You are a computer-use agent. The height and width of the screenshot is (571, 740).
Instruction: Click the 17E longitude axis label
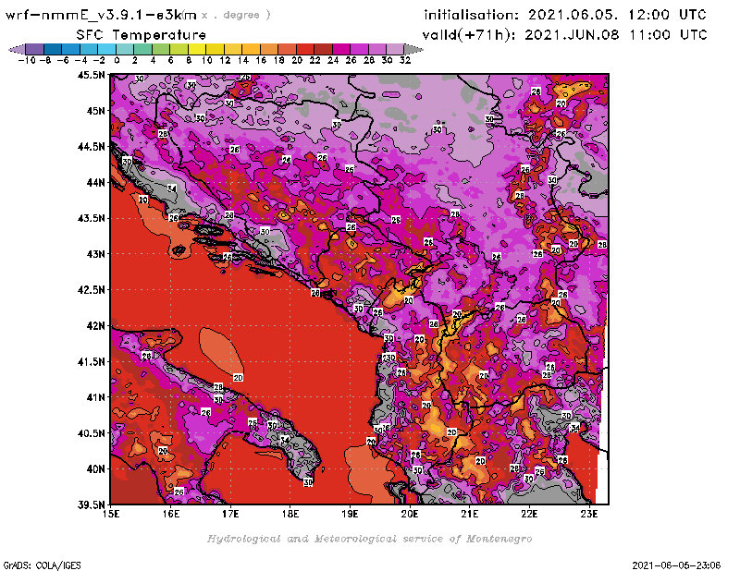[230, 514]
